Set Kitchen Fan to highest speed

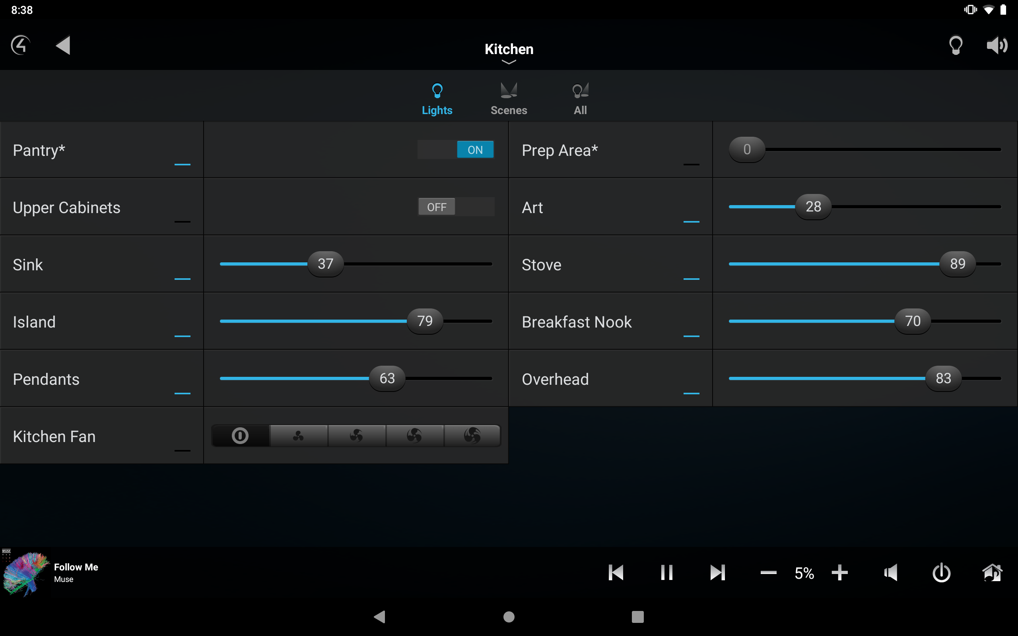click(x=472, y=436)
